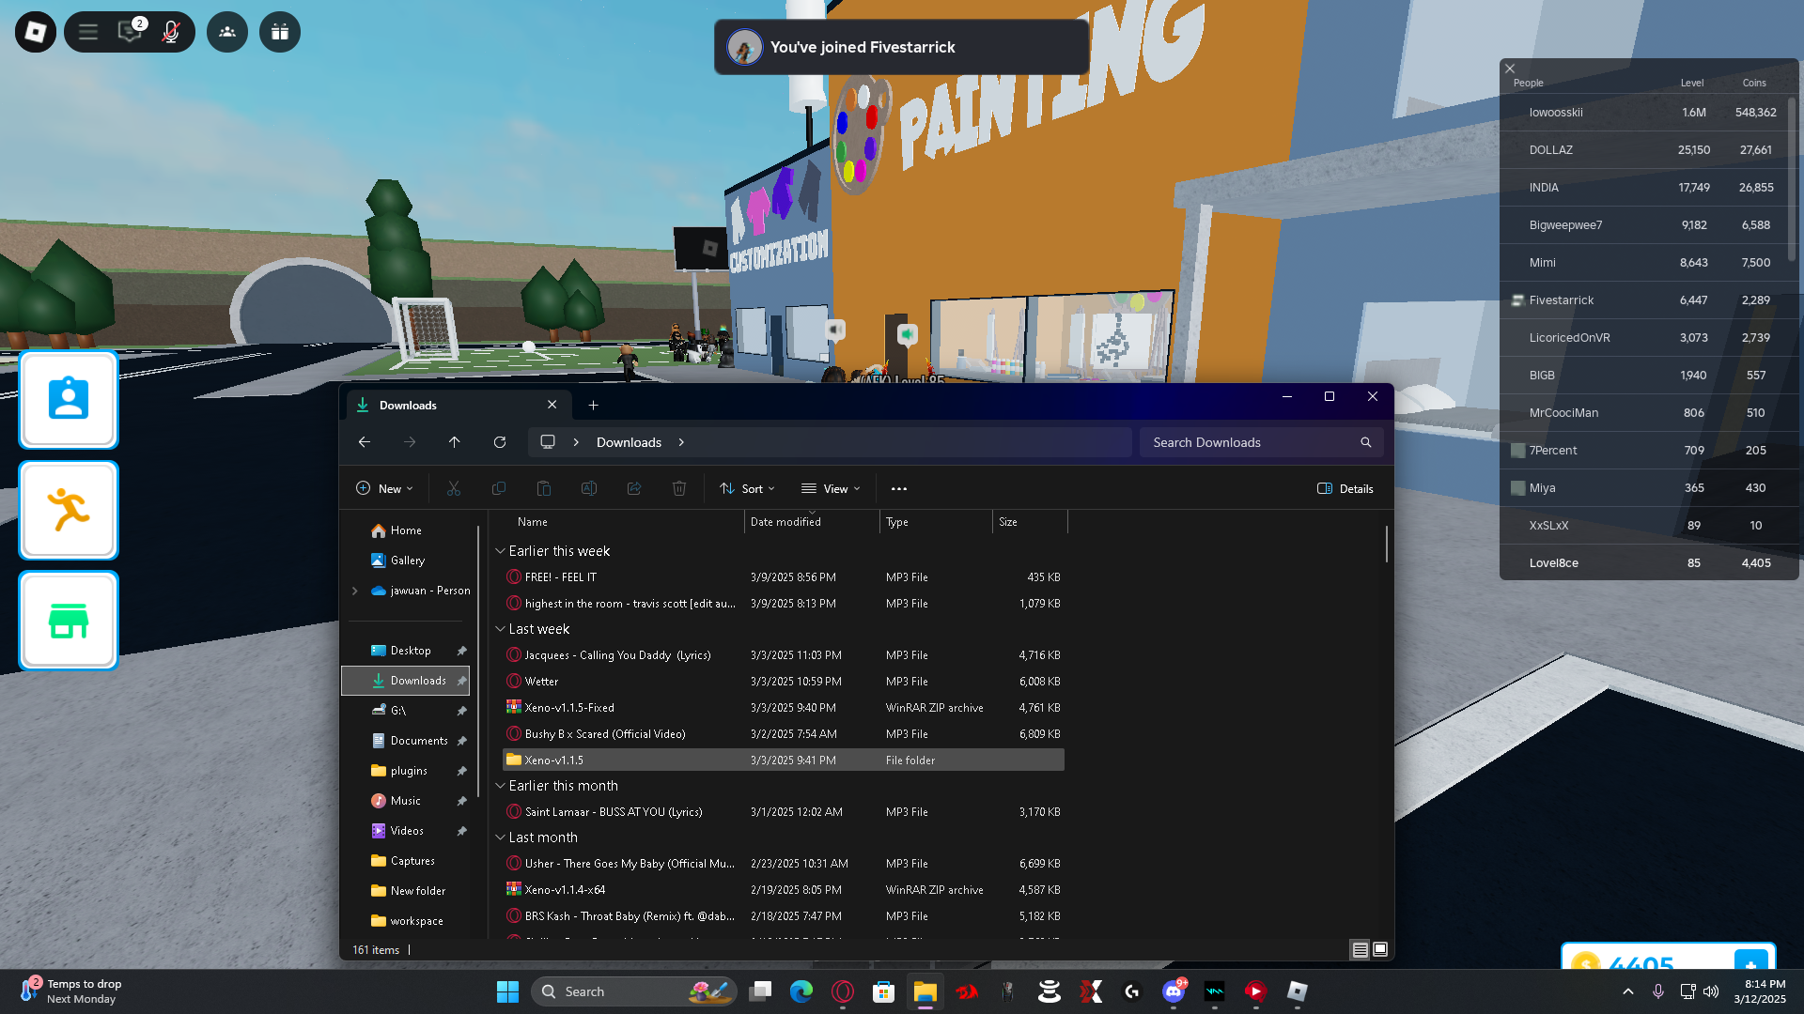This screenshot has height=1014, width=1804.
Task: Click the Explorer file list scrollbar
Action: (x=1387, y=545)
